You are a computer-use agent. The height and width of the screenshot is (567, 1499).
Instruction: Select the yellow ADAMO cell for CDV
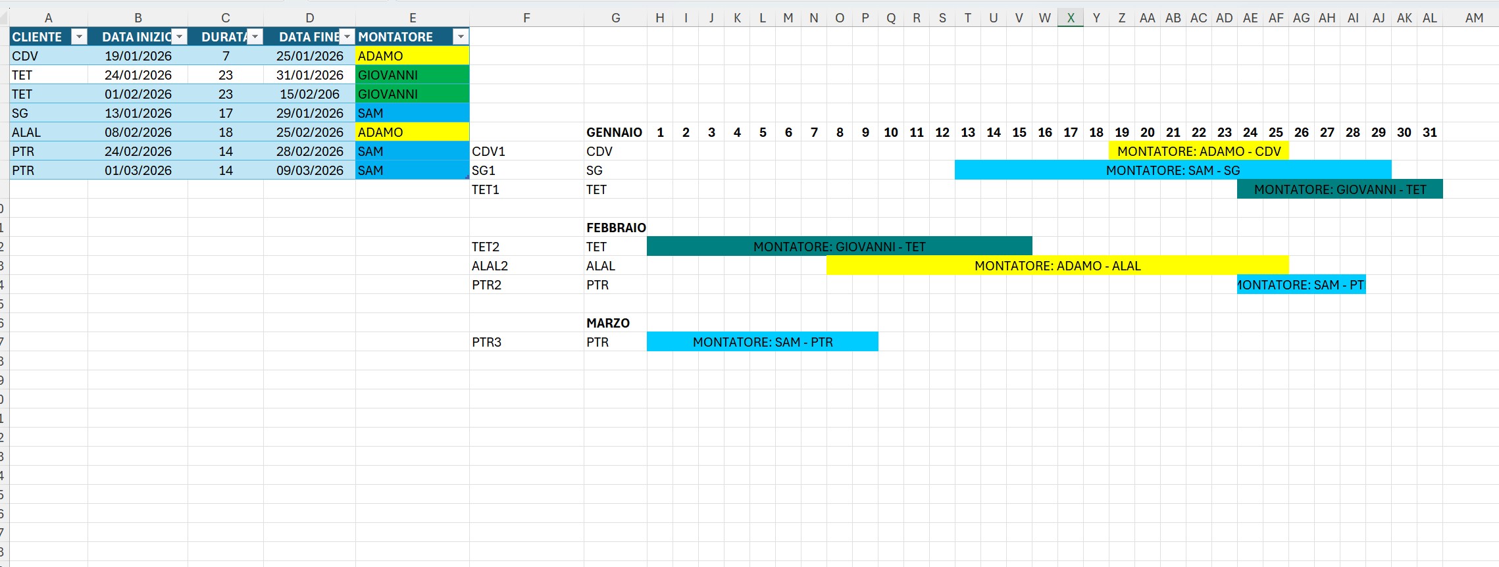pos(413,56)
